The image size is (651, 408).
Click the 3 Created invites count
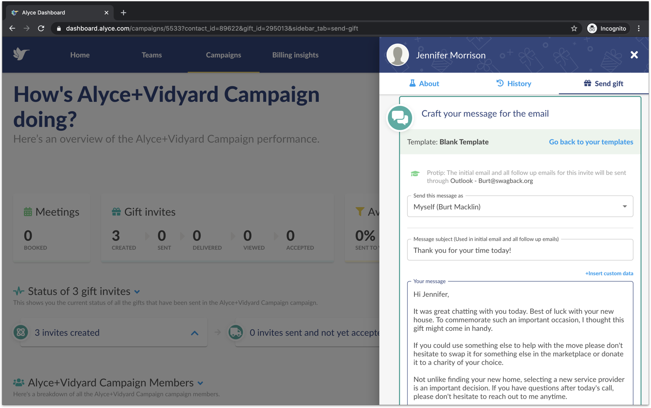click(116, 235)
